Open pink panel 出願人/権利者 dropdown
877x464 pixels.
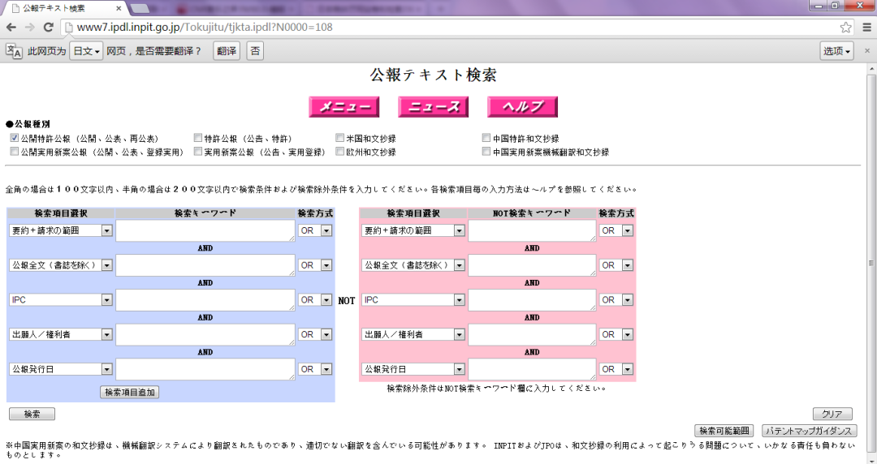(413, 334)
